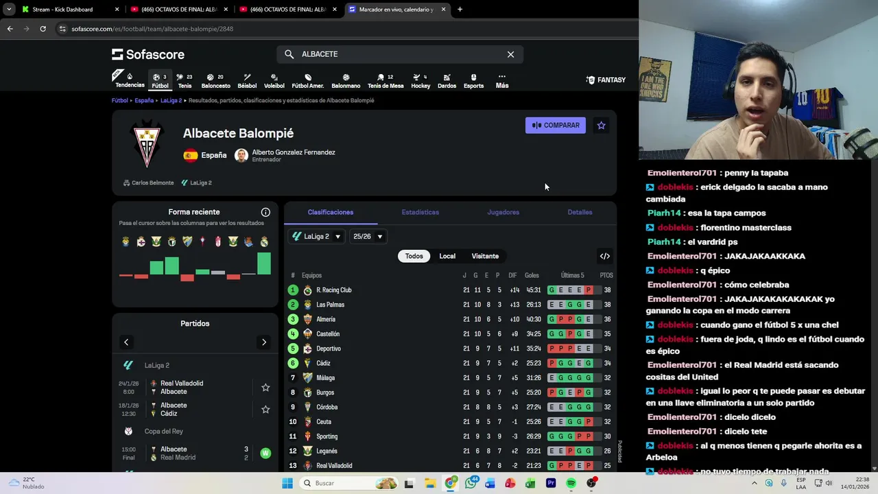The height and width of the screenshot is (494, 878).
Task: Open Premiere Pro from the taskbar
Action: 551,484
